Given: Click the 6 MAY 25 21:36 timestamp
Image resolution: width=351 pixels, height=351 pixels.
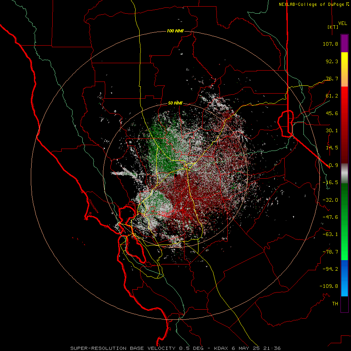Looking at the screenshot, I should pyautogui.click(x=257, y=348).
